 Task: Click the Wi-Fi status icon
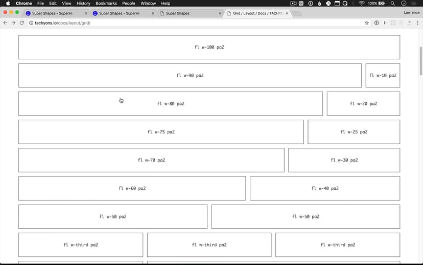click(362, 3)
